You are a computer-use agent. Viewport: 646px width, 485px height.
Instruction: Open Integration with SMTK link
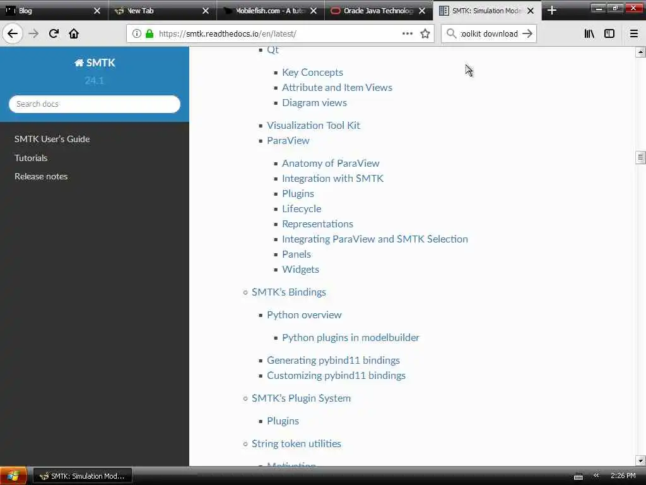(x=332, y=179)
